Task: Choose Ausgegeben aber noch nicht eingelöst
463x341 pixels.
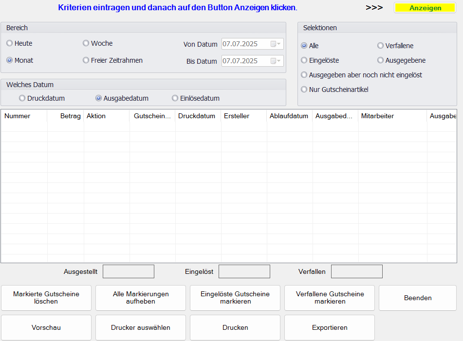Action: (304, 75)
